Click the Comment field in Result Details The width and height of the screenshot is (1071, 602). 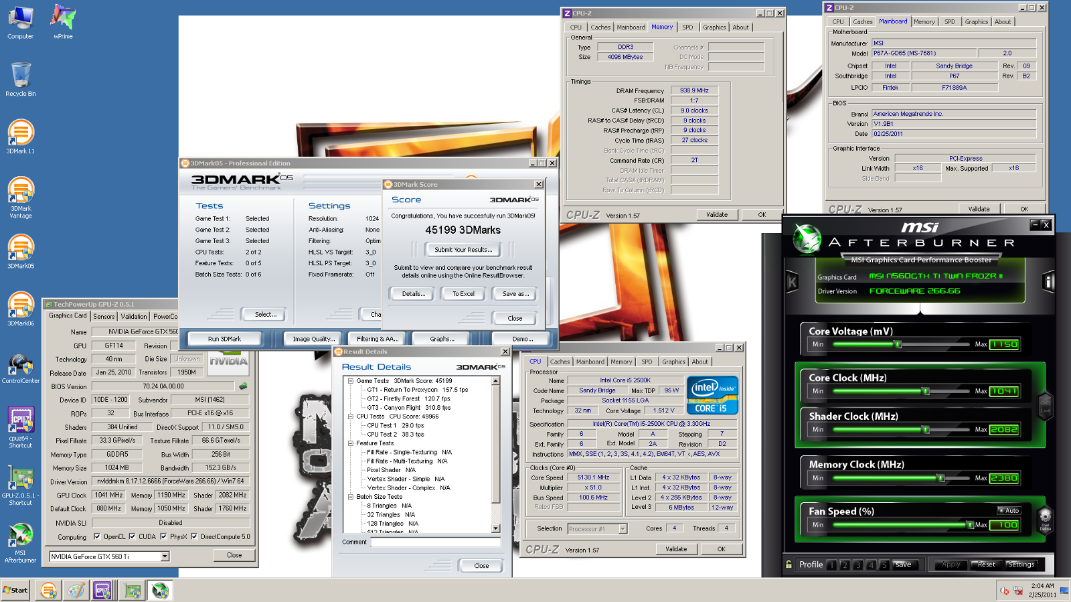[x=436, y=542]
